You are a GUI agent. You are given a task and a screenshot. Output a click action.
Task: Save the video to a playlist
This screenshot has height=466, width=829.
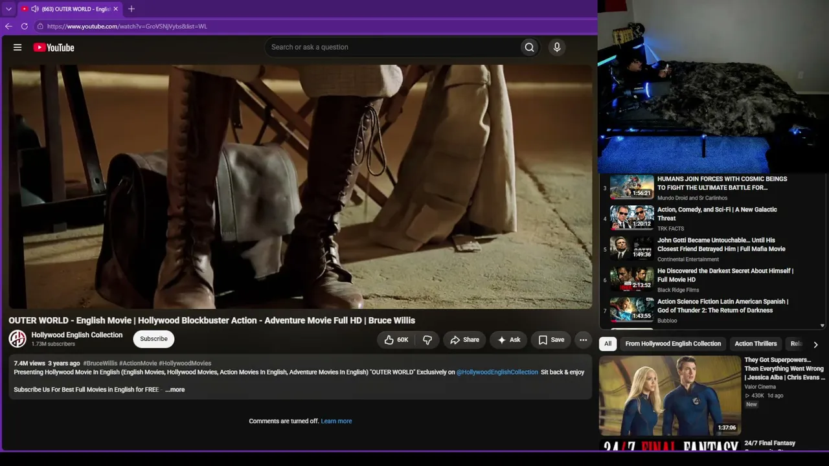coord(551,340)
